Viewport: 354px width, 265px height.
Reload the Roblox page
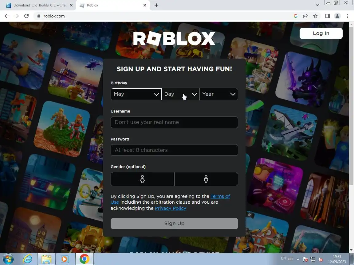[x=26, y=16]
